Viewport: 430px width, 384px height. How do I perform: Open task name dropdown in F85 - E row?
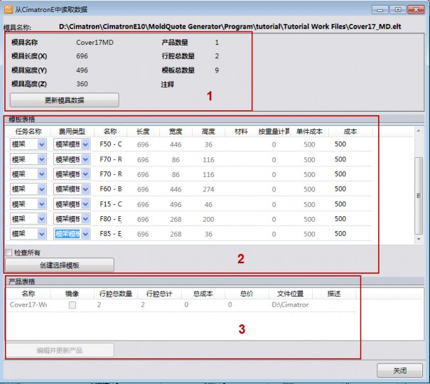[x=42, y=234]
